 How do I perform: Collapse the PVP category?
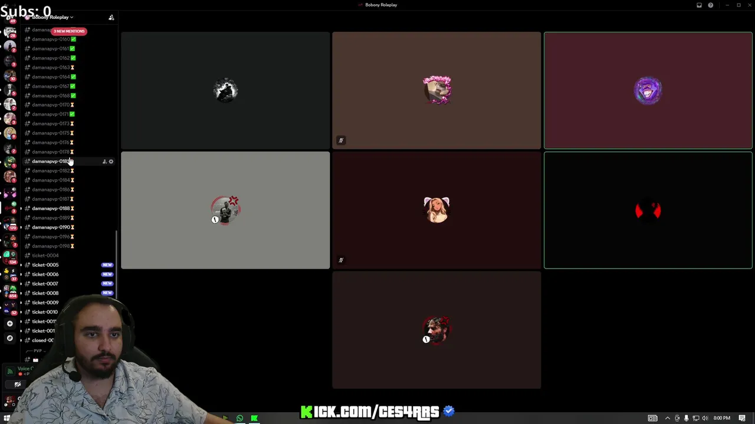click(x=37, y=351)
